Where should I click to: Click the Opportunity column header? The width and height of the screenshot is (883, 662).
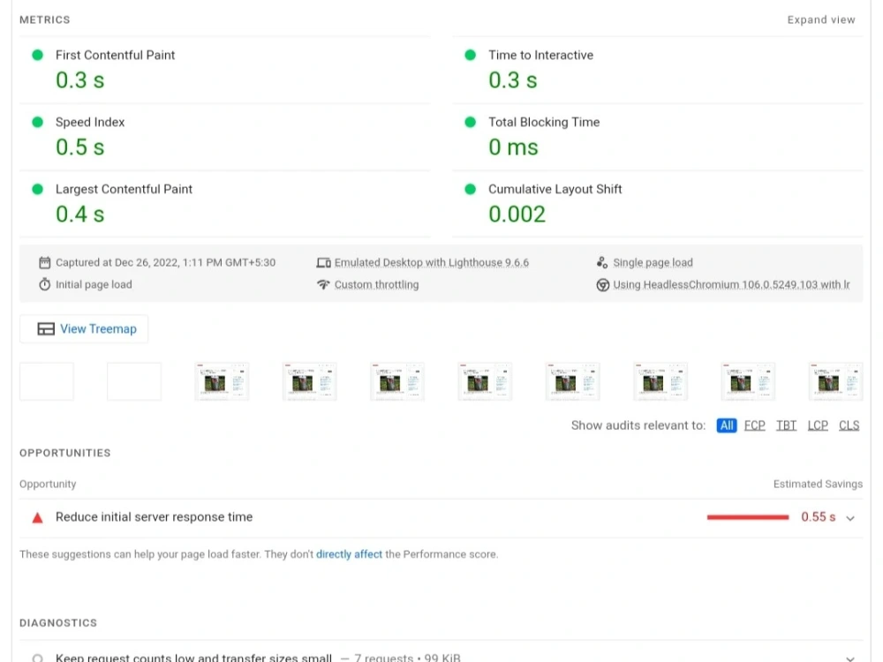pos(48,484)
